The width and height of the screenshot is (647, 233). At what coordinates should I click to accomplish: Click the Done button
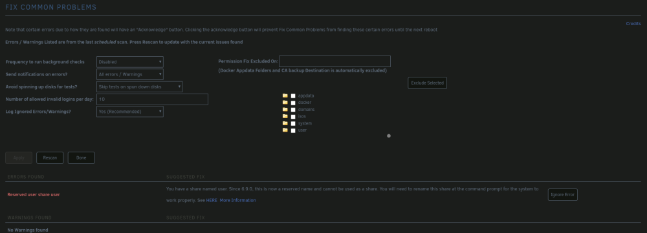click(x=82, y=157)
